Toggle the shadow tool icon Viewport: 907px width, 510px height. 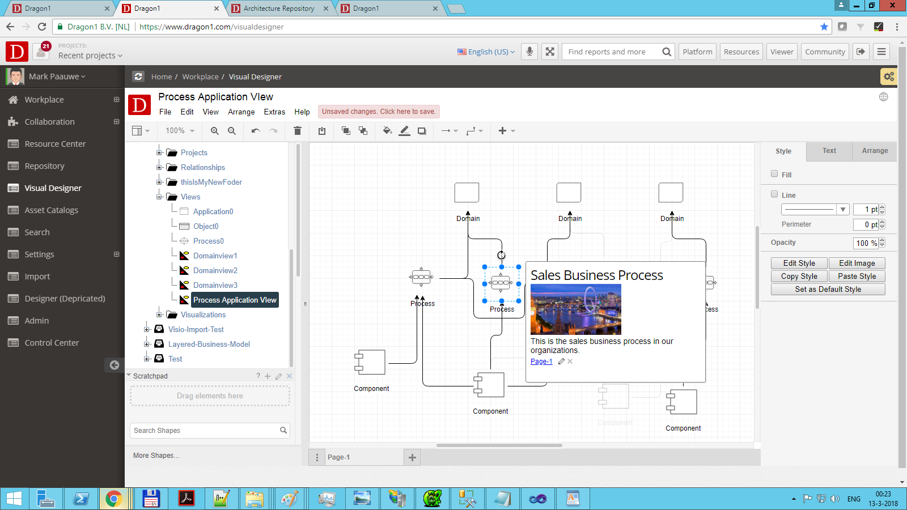pos(422,131)
